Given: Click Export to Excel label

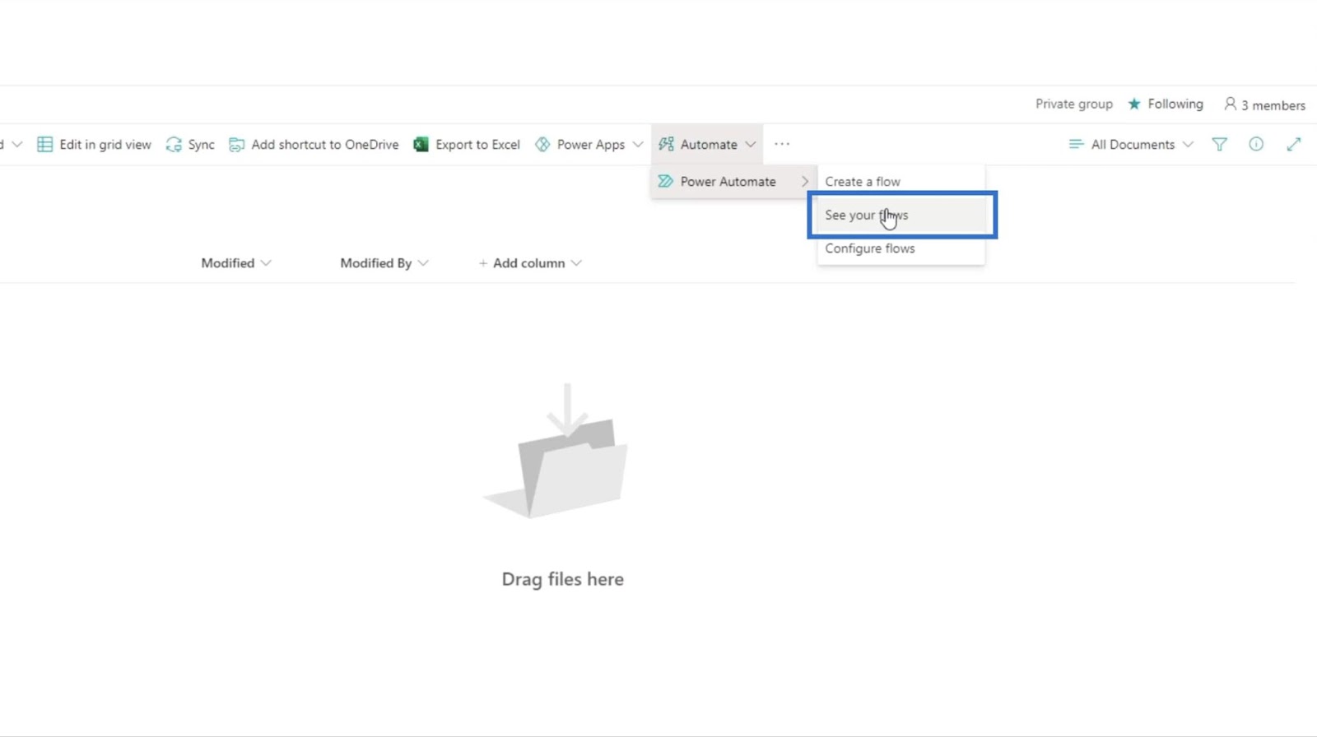Looking at the screenshot, I should (477, 145).
